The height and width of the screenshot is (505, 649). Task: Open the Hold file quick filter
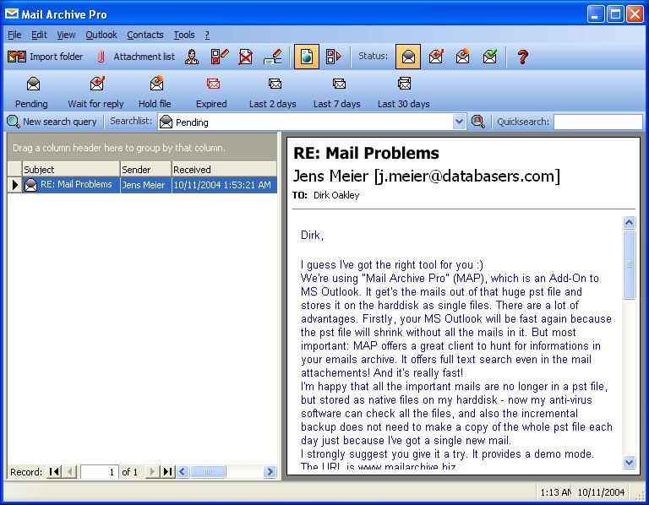pyautogui.click(x=155, y=92)
